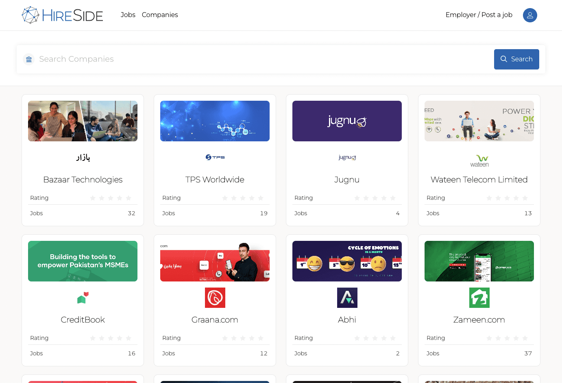Open the Companies menu item
562x383 pixels.
pos(160,15)
